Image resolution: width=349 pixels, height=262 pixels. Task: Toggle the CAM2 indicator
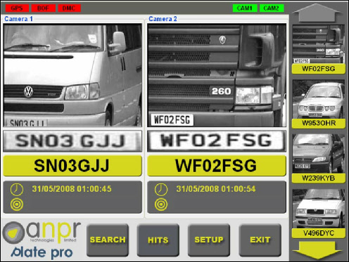click(272, 8)
